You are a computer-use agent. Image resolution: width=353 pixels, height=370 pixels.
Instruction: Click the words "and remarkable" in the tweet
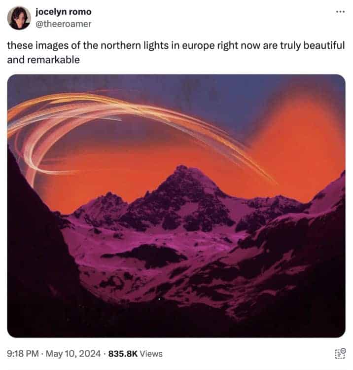click(43, 60)
